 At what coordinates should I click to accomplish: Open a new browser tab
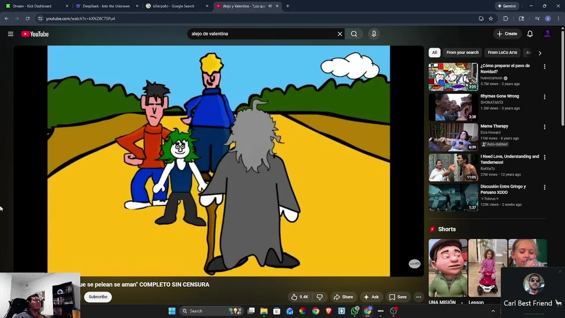click(287, 6)
